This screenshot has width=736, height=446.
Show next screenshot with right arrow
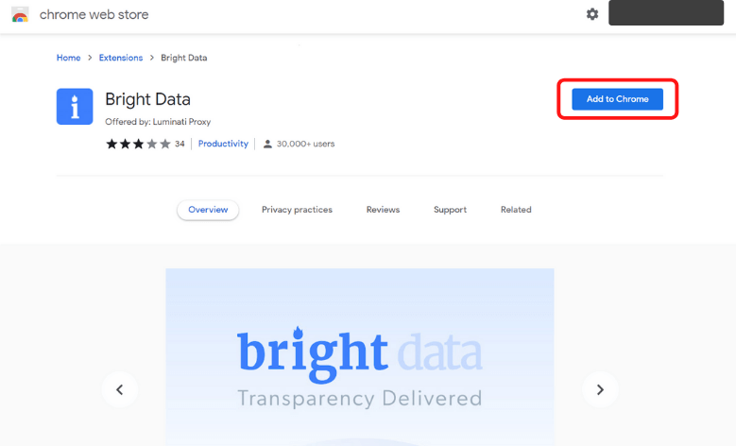(599, 388)
